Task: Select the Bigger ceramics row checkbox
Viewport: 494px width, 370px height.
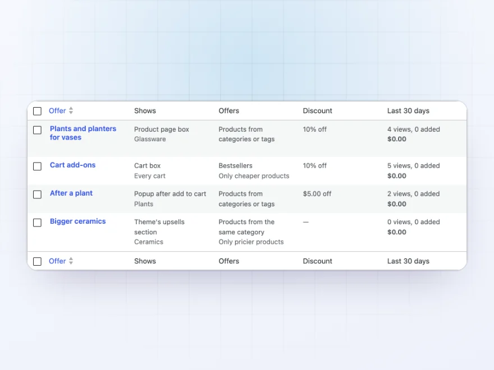Action: (37, 223)
